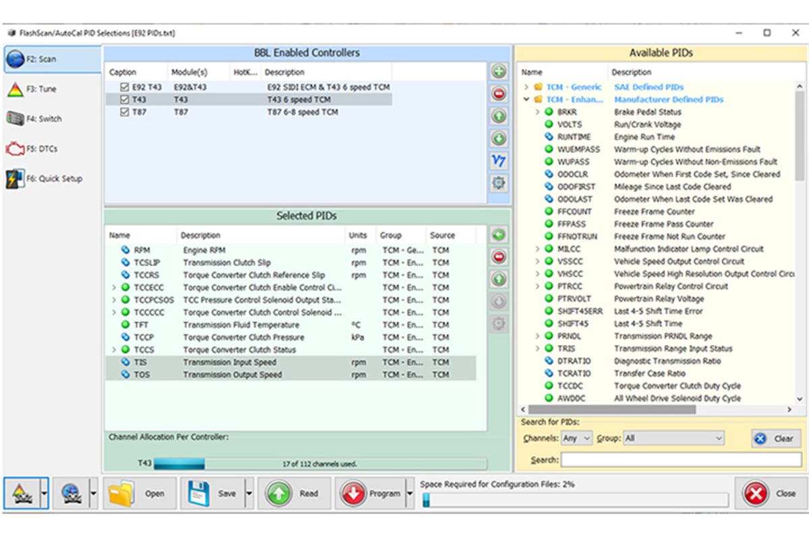Click the Read button
Viewport: 809px width, 539px height.
pos(294,493)
